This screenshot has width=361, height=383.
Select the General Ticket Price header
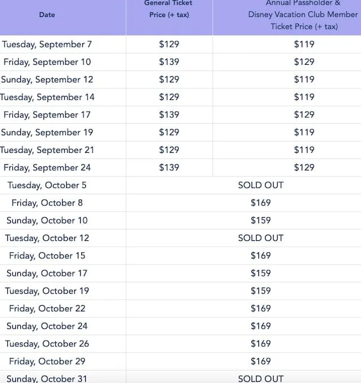tap(169, 9)
